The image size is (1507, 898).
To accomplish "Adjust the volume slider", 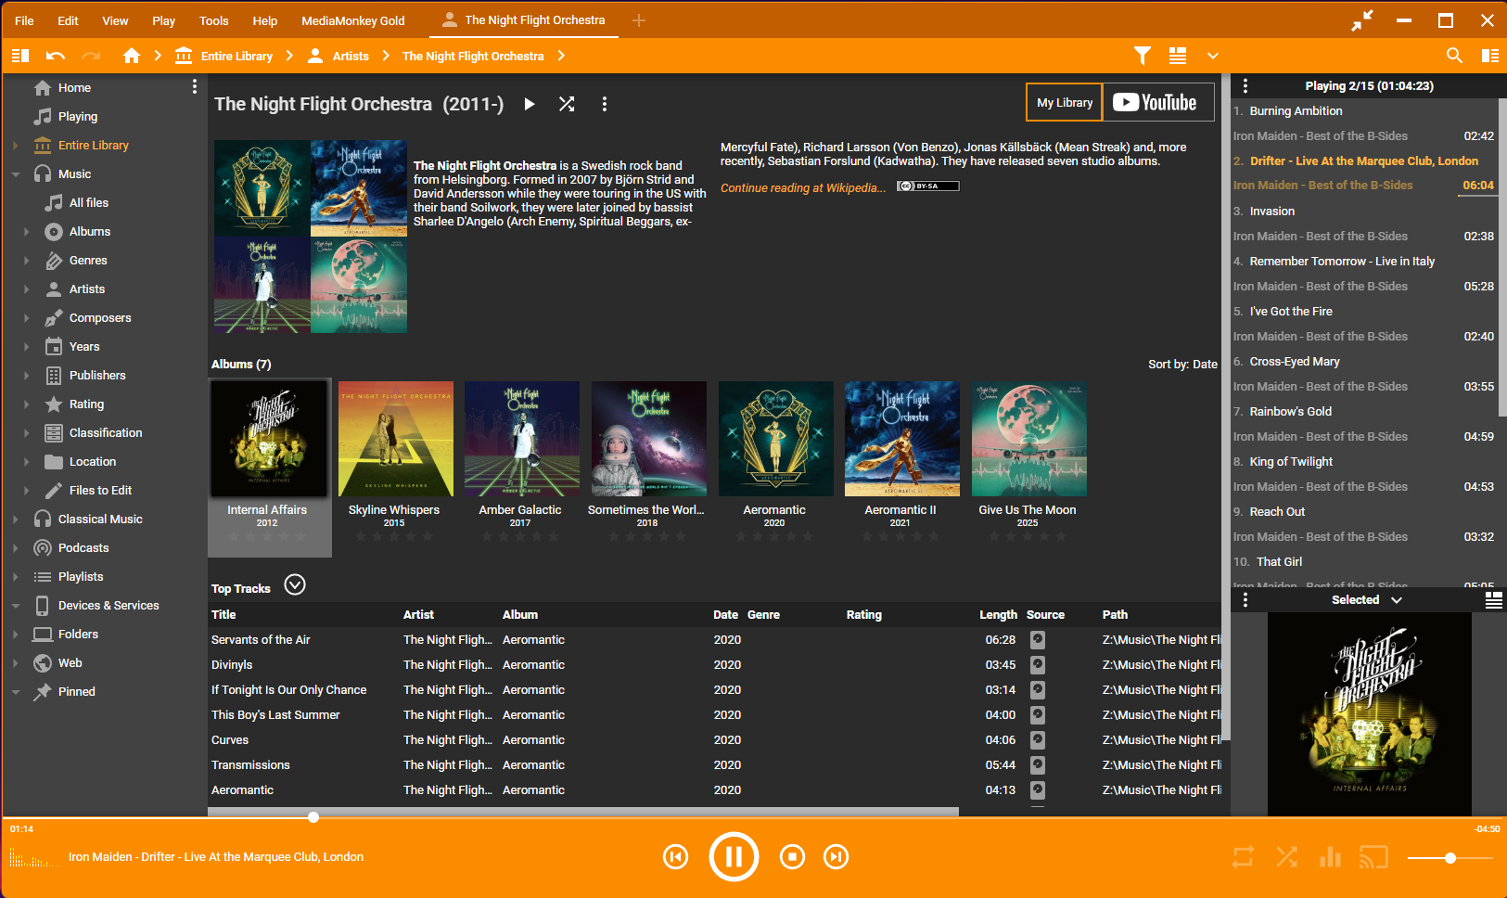I will pyautogui.click(x=1450, y=858).
